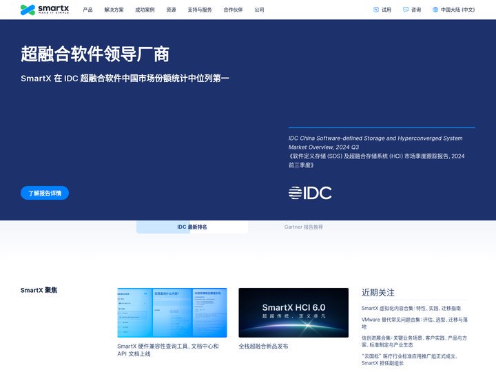Image resolution: width=496 pixels, height=372 pixels.
Task: Click the 了解报告详情 button
Action: pyautogui.click(x=45, y=193)
